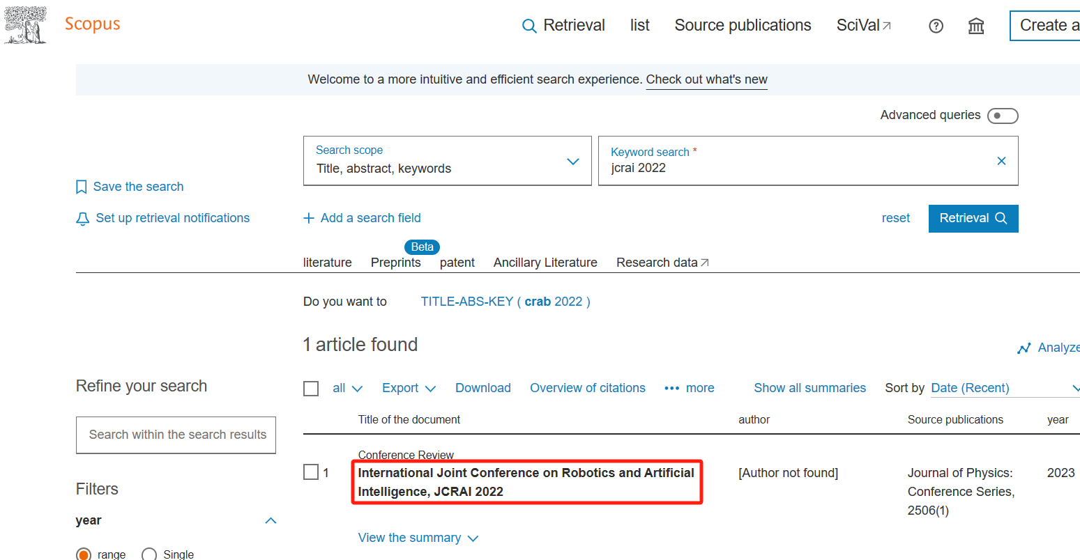The width and height of the screenshot is (1080, 560).
Task: Click the bell icon for retrieval notifications
Action: click(x=82, y=219)
